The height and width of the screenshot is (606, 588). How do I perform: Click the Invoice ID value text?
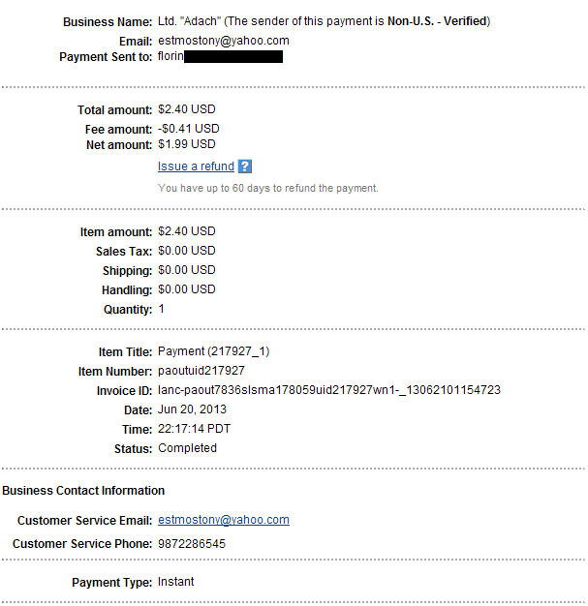pyautogui.click(x=328, y=390)
